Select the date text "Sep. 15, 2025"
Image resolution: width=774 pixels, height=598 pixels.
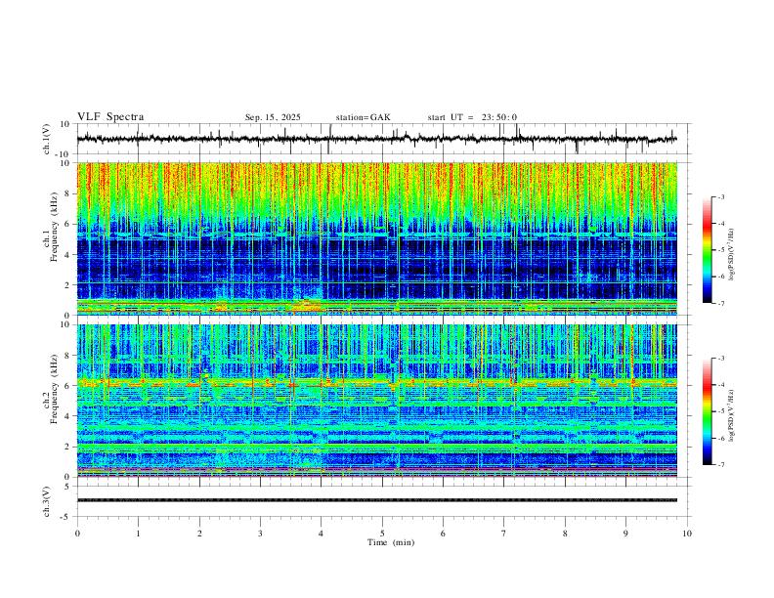point(273,117)
